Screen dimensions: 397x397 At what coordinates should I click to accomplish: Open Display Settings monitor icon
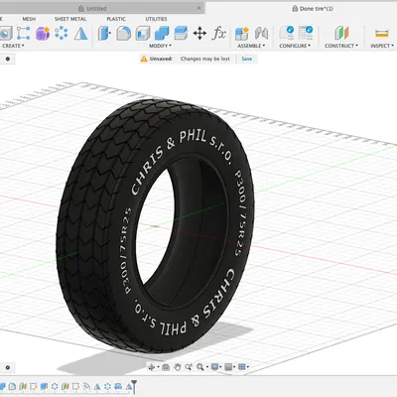click(x=215, y=367)
